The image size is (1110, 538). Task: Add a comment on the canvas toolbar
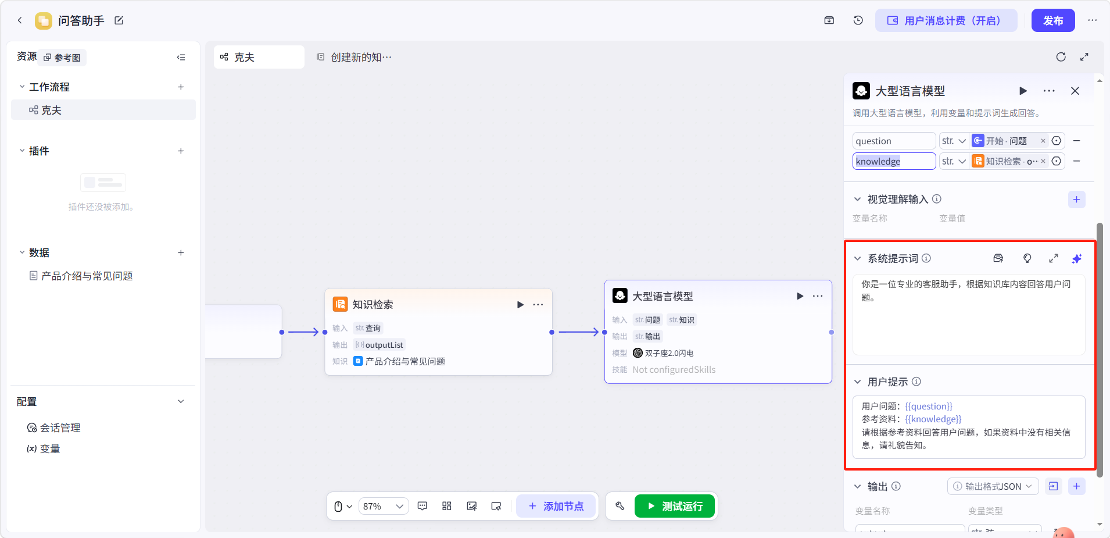(x=422, y=506)
